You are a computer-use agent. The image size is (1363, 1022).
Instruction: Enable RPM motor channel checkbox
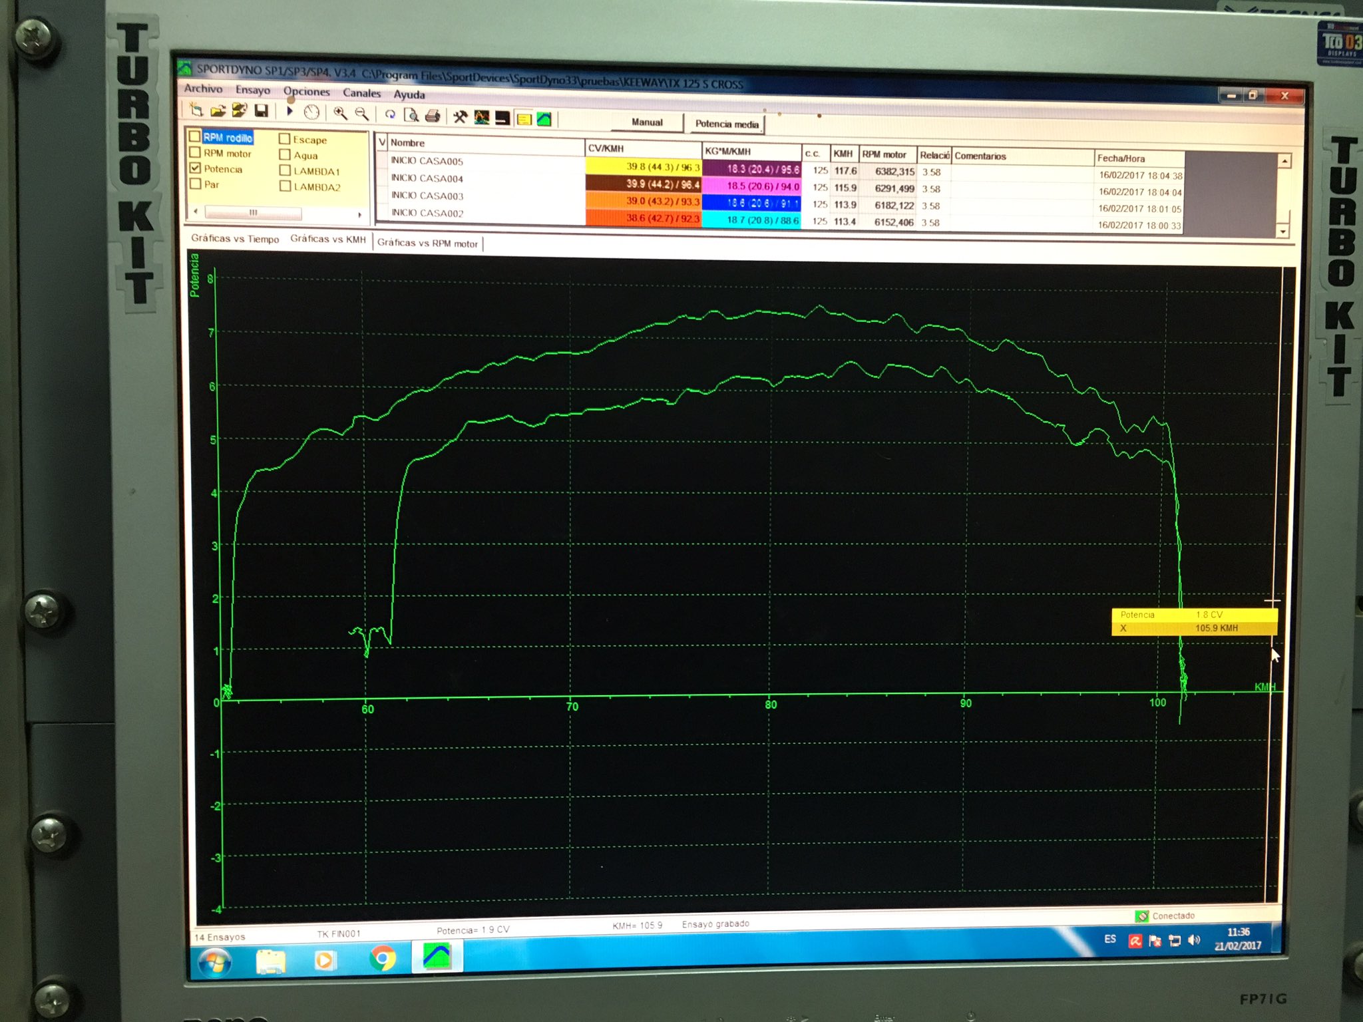pos(195,152)
